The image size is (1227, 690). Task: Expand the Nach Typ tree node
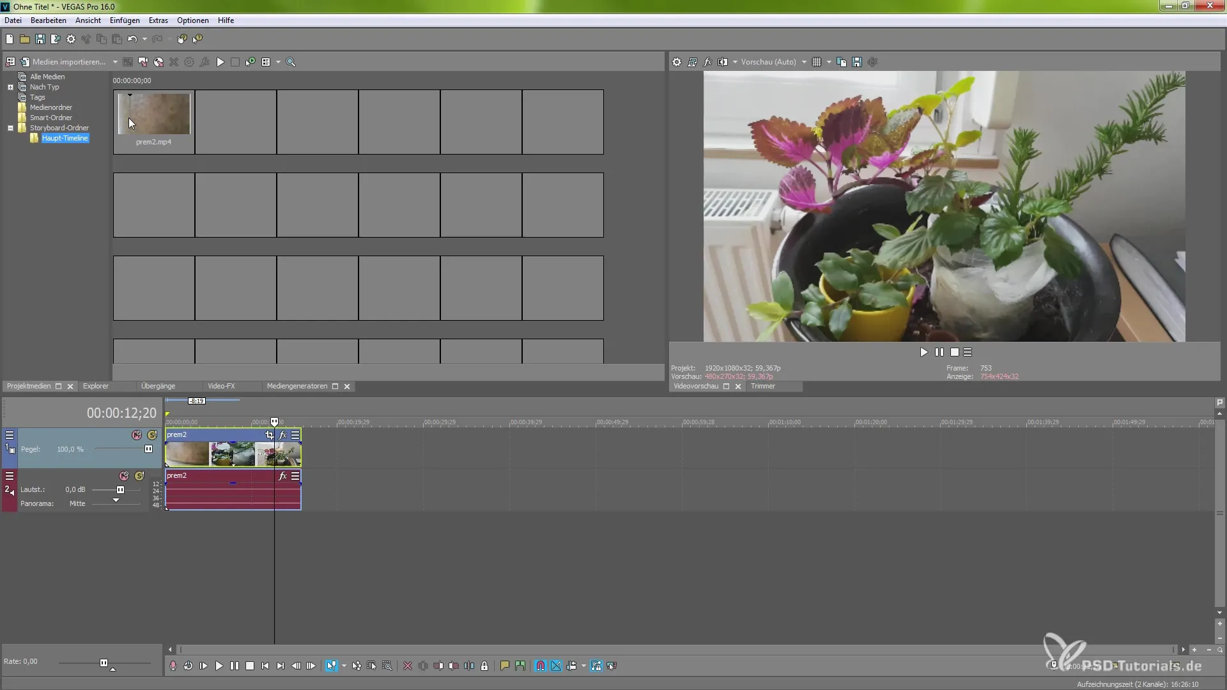pyautogui.click(x=10, y=87)
